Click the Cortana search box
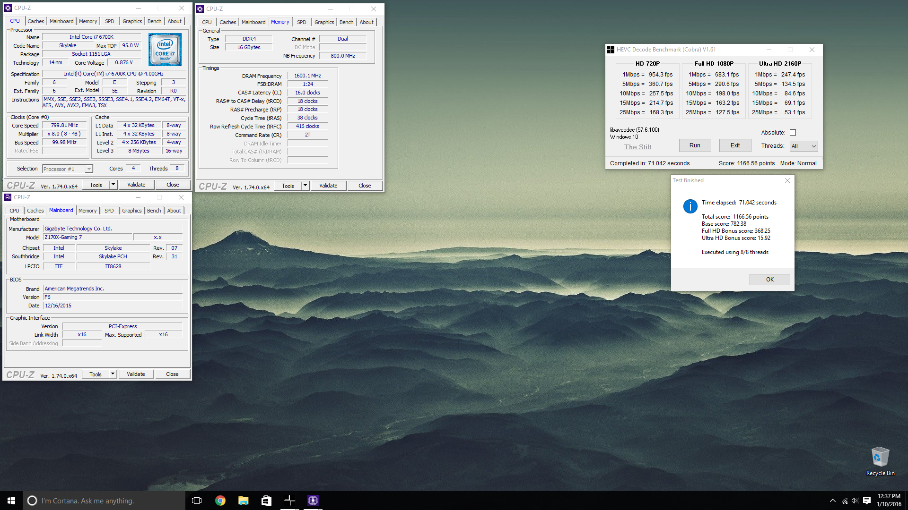908x510 pixels. pyautogui.click(x=104, y=501)
